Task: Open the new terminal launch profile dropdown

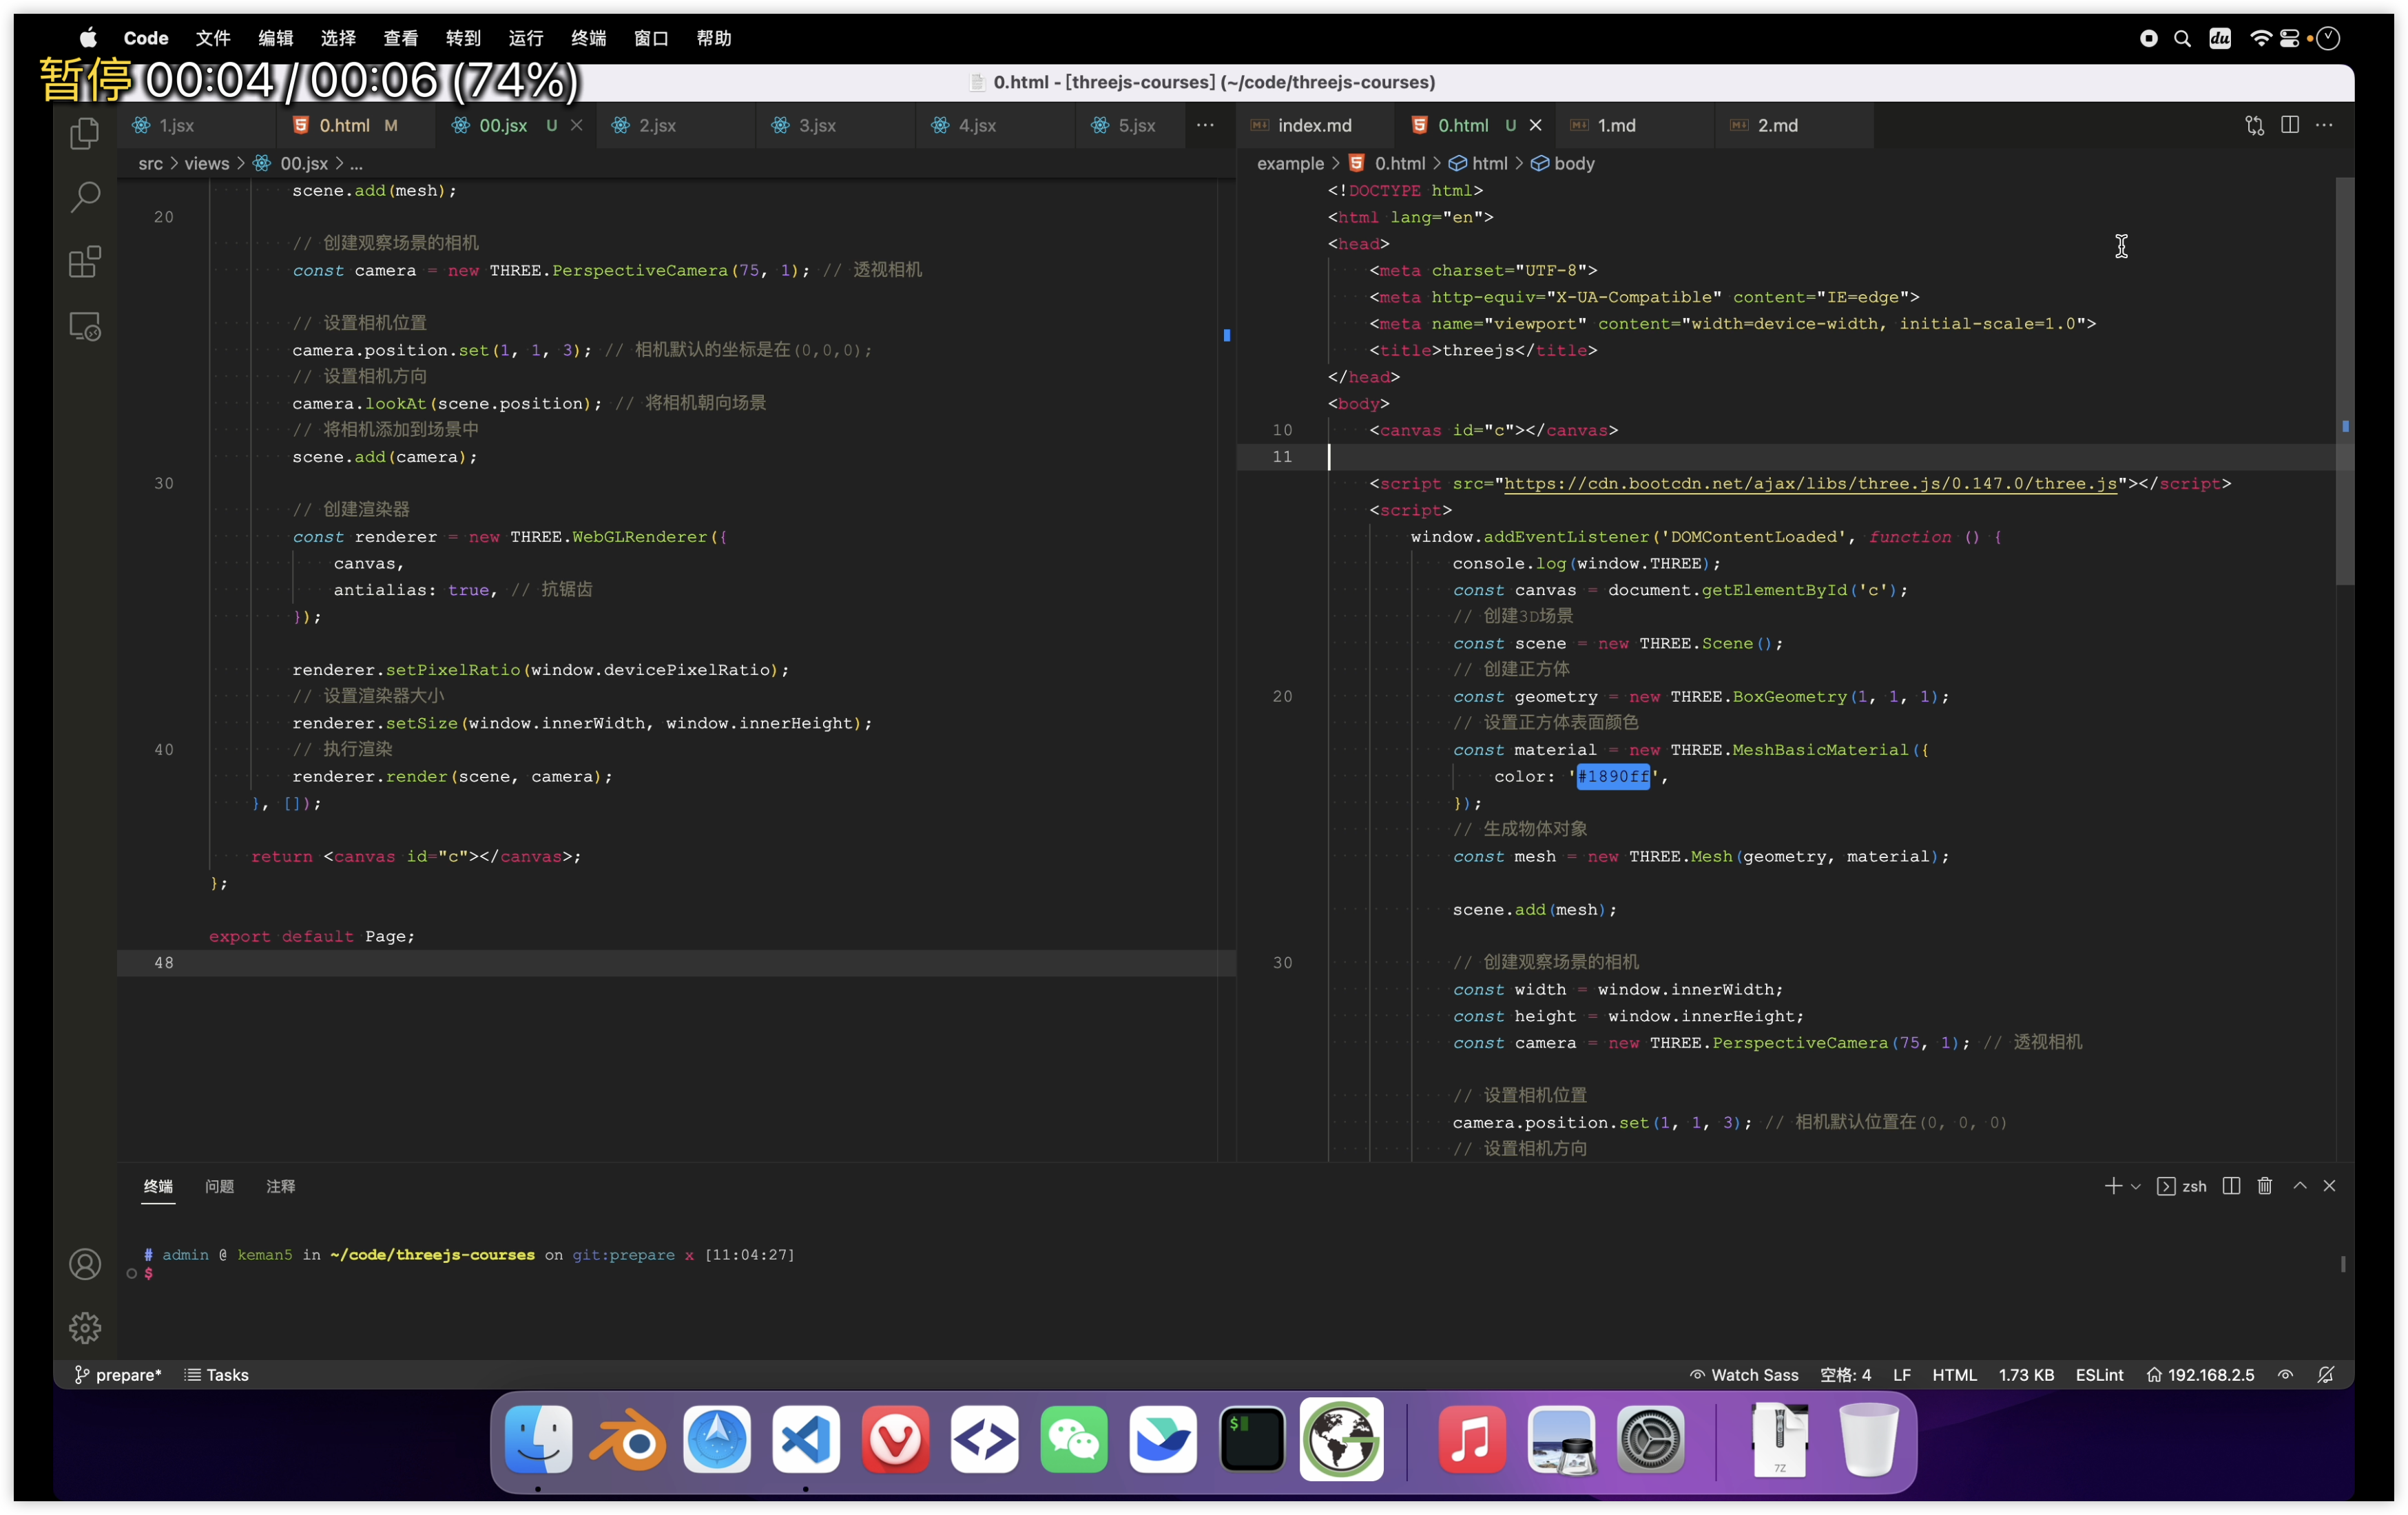Action: click(x=2136, y=1187)
